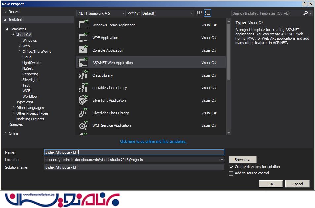
Task: Switch to small icons view
Action: tap(199, 13)
